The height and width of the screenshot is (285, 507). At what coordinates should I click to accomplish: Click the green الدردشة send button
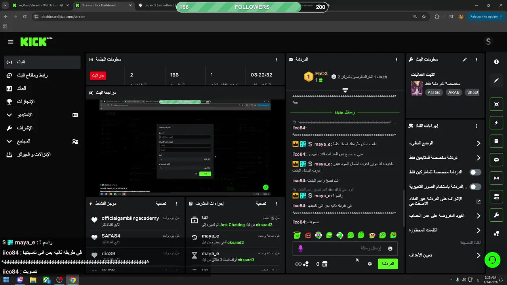tap(388, 264)
